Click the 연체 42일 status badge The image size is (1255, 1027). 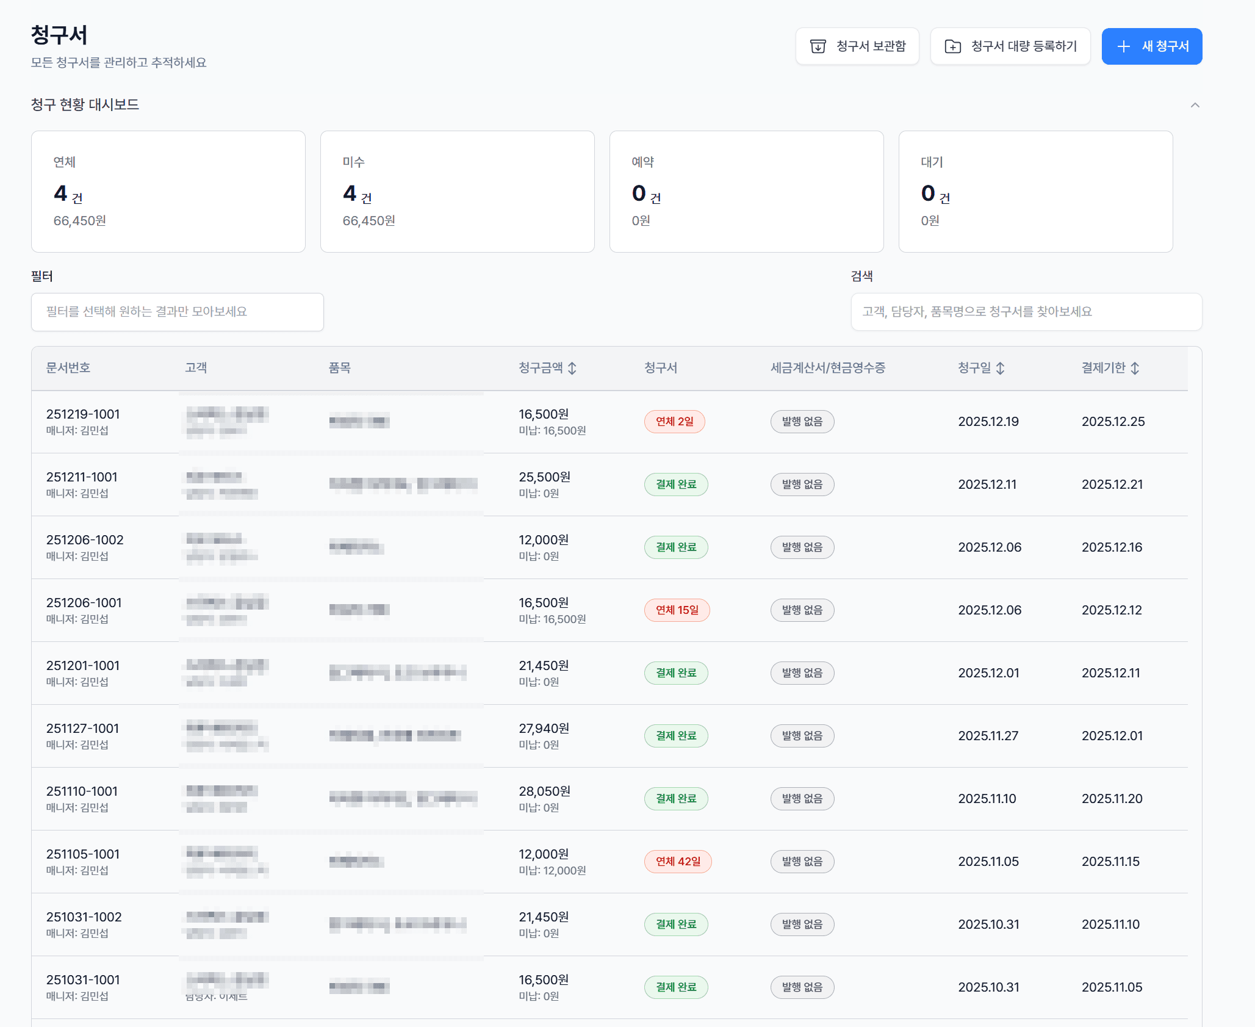[x=677, y=862]
